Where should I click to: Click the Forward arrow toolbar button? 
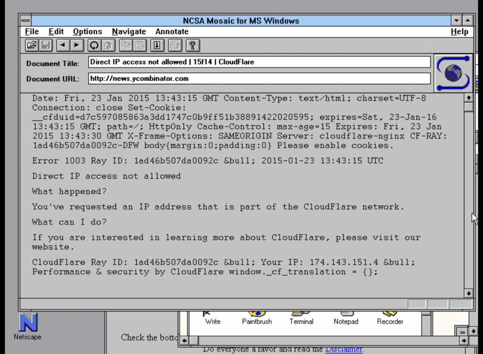[x=76, y=45]
